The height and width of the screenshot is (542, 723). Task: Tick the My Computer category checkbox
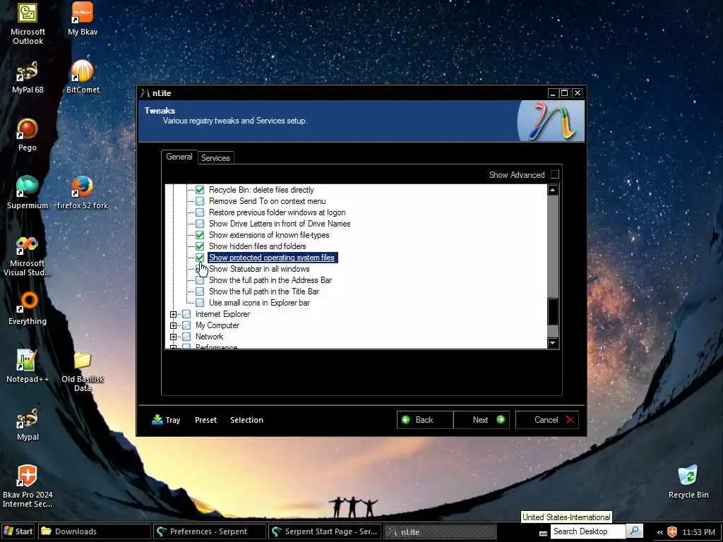coord(186,325)
